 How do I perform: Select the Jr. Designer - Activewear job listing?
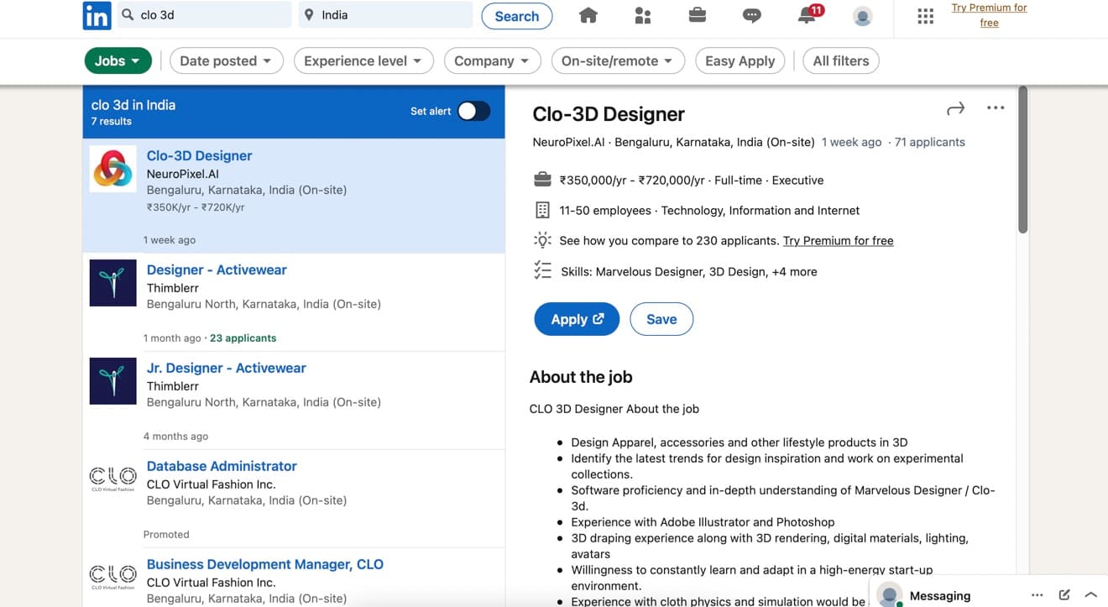pos(226,368)
